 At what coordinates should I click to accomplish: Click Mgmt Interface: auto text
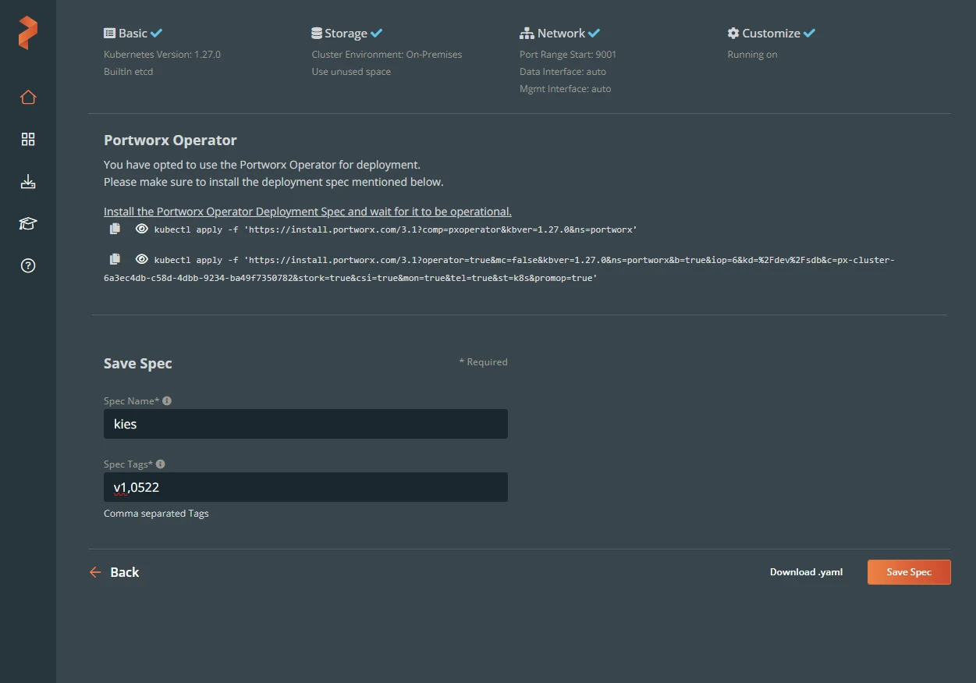566,89
